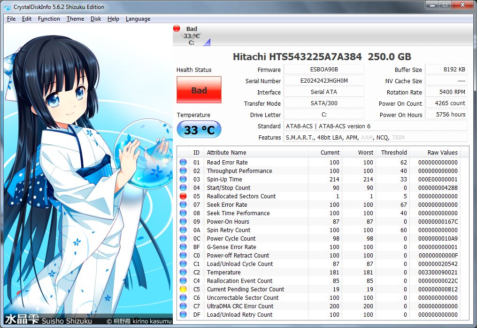Open the Help menu
Screen dimensions: 477x328
pos(113,19)
